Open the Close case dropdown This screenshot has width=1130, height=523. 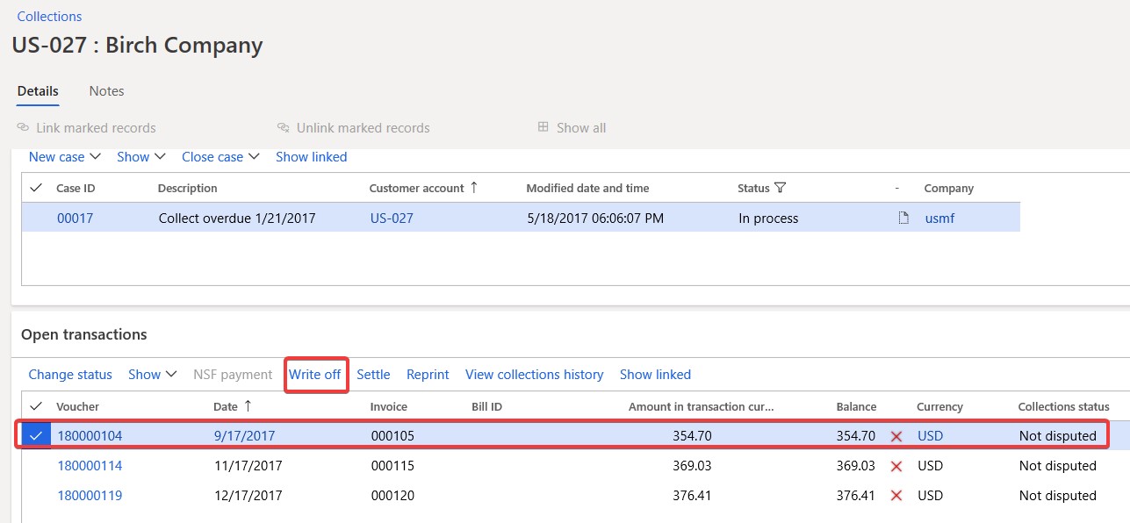[x=254, y=156]
